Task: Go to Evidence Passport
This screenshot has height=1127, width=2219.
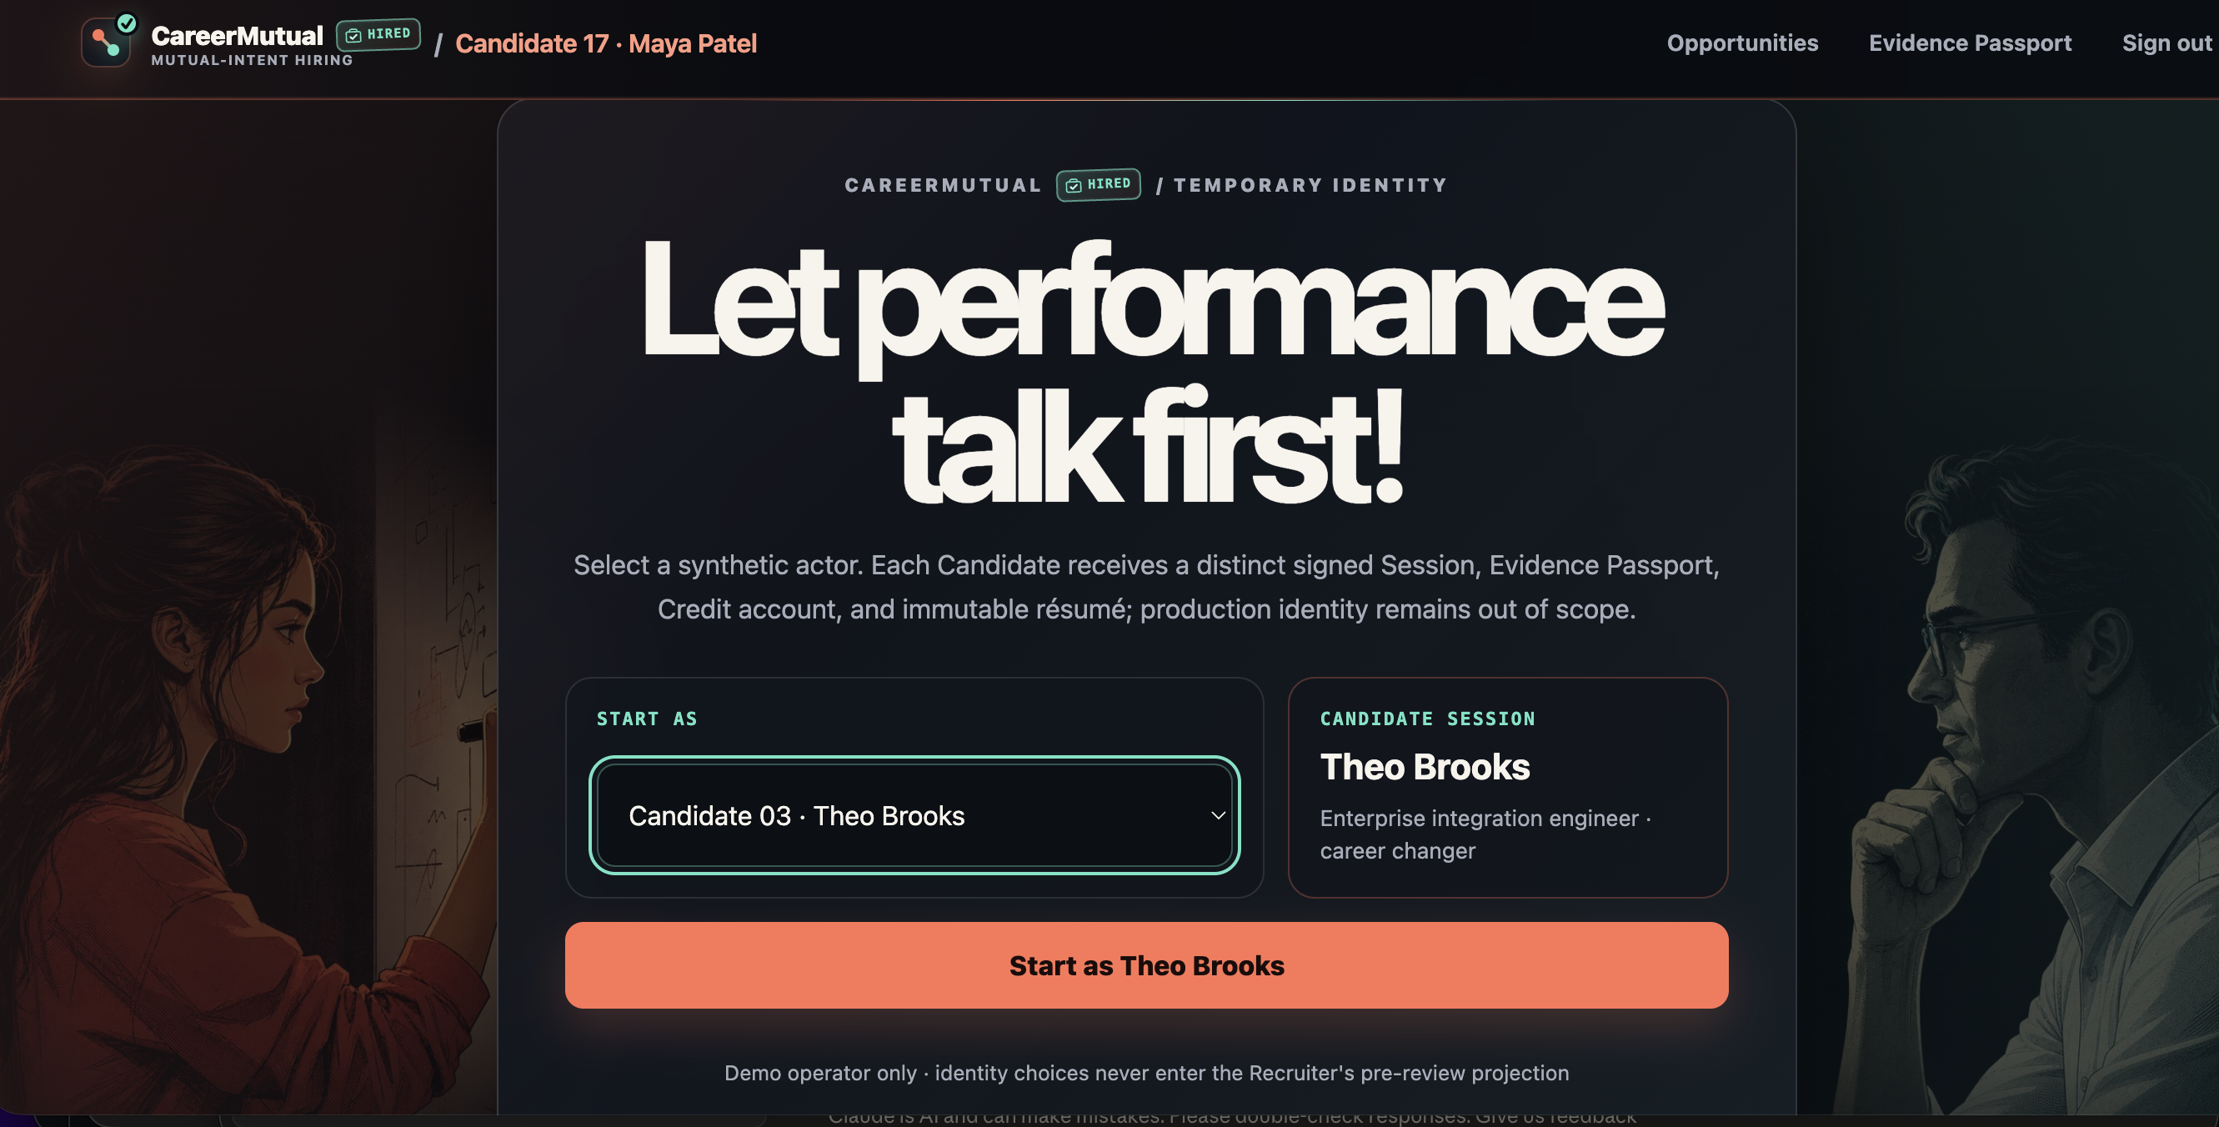Action: pyautogui.click(x=1969, y=43)
